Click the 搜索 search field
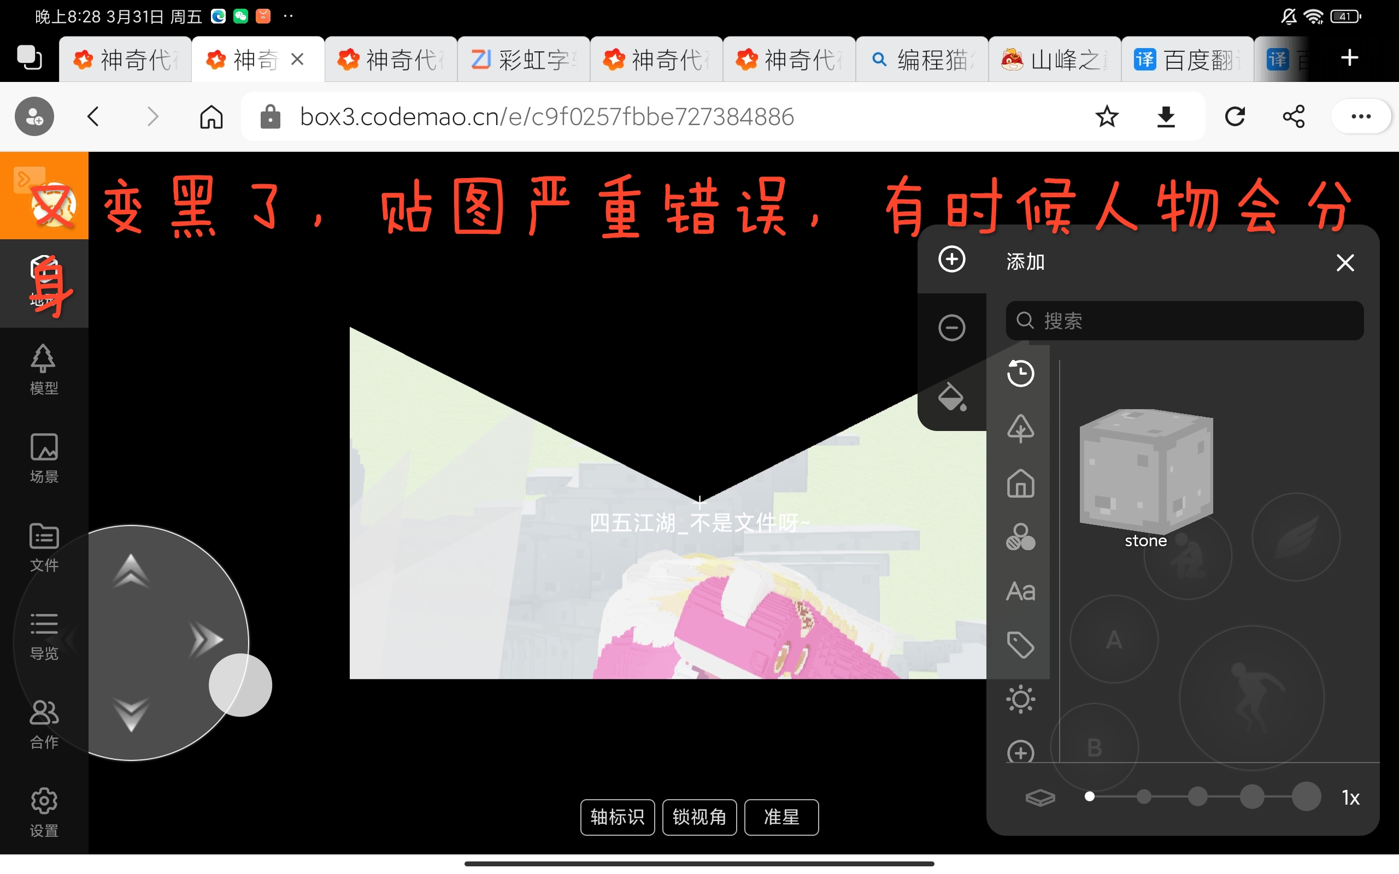 coord(1185,320)
